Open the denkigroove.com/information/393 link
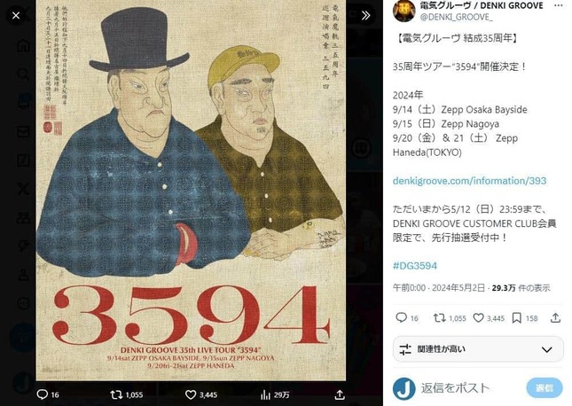This screenshot has width=572, height=406. click(x=469, y=181)
